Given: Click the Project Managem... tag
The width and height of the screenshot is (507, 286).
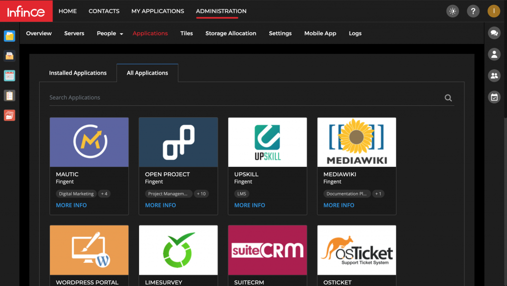Looking at the screenshot, I should point(168,194).
